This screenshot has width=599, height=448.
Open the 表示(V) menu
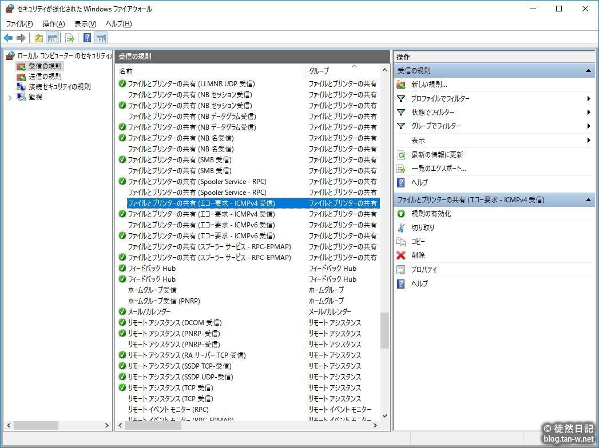click(85, 23)
